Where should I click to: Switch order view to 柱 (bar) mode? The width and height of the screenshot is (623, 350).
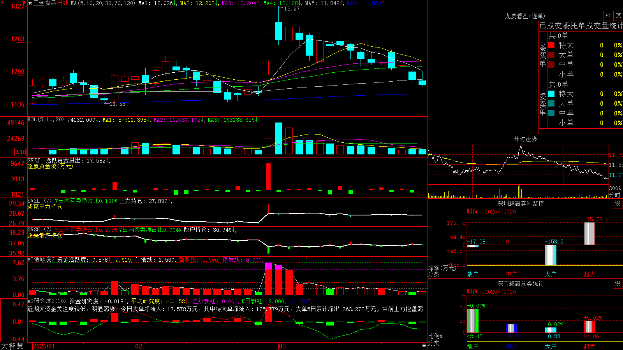(x=608, y=16)
